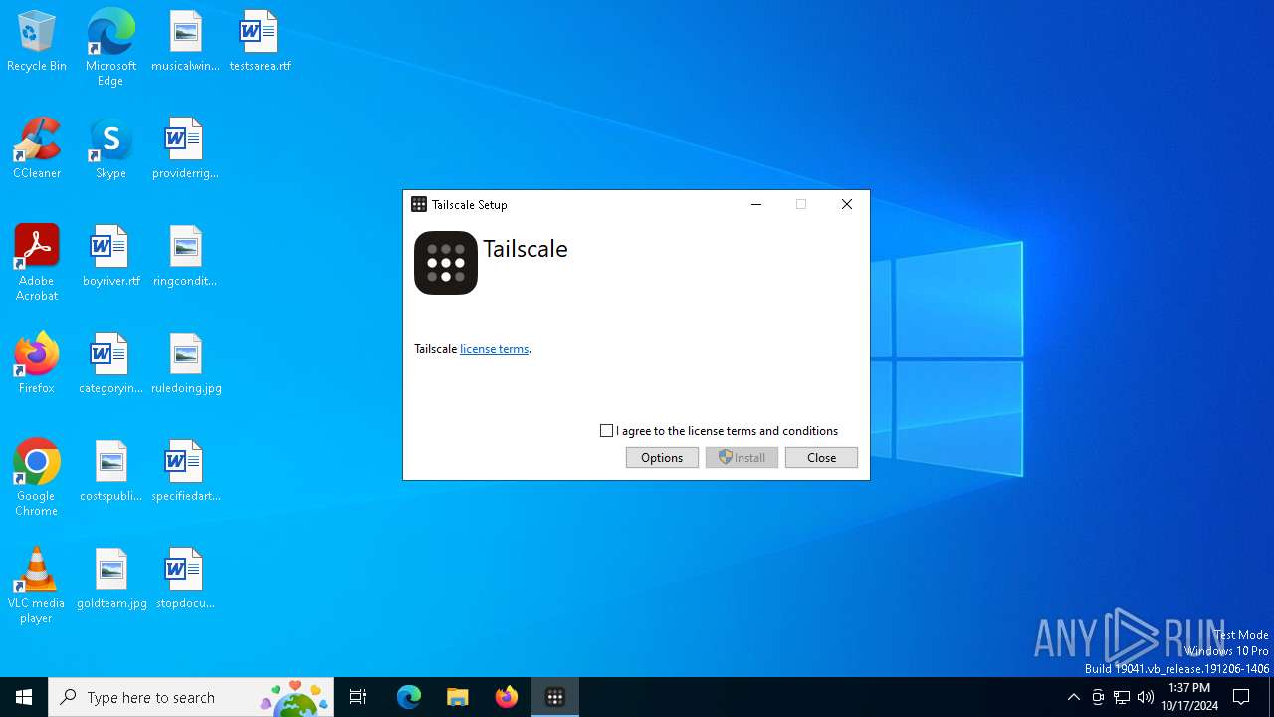Open the clock showing 1:37 PM
1274x717 pixels.
click(1189, 697)
